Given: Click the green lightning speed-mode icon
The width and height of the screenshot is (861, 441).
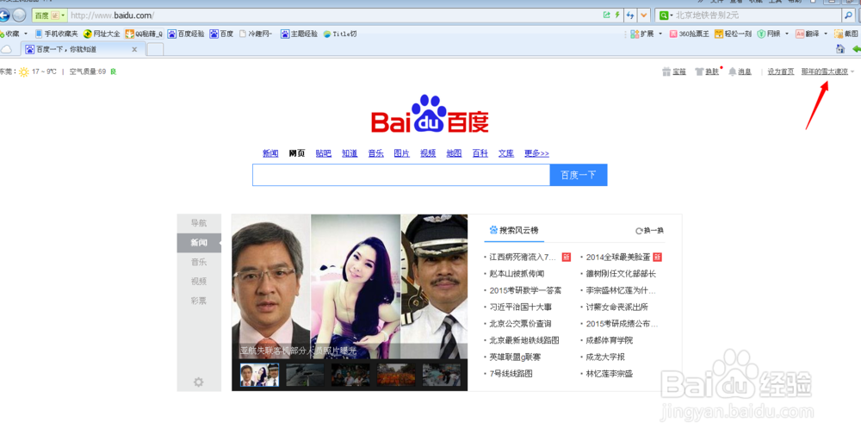Looking at the screenshot, I should coord(617,16).
